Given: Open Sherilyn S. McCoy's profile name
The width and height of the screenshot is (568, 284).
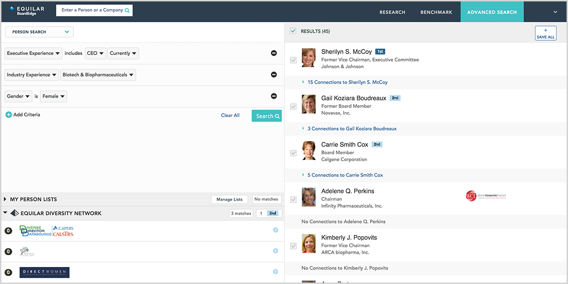Looking at the screenshot, I should 346,52.
